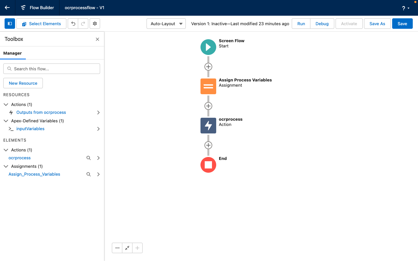Click the Search this flow field
The height and width of the screenshot is (261, 418).
pos(52,69)
